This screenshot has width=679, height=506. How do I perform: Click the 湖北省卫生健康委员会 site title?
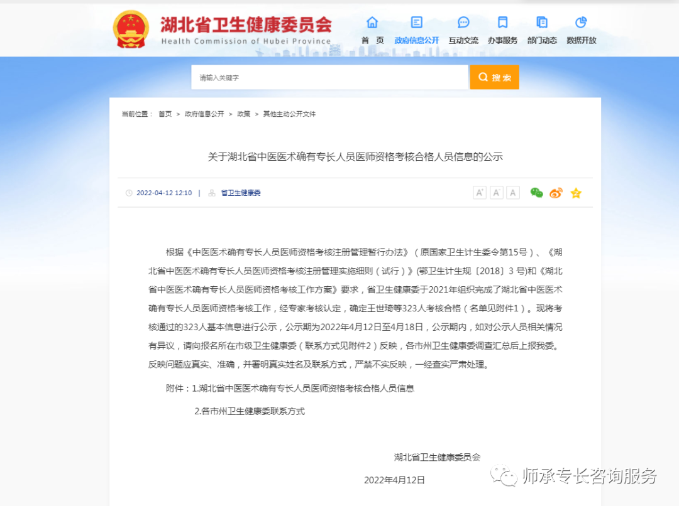(246, 24)
